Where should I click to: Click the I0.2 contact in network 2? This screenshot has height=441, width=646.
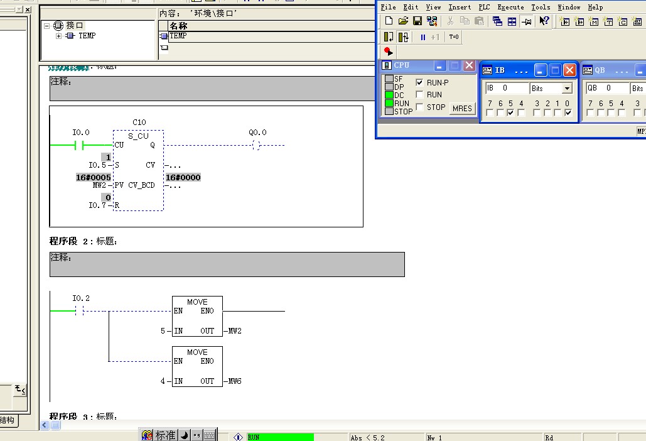80,311
